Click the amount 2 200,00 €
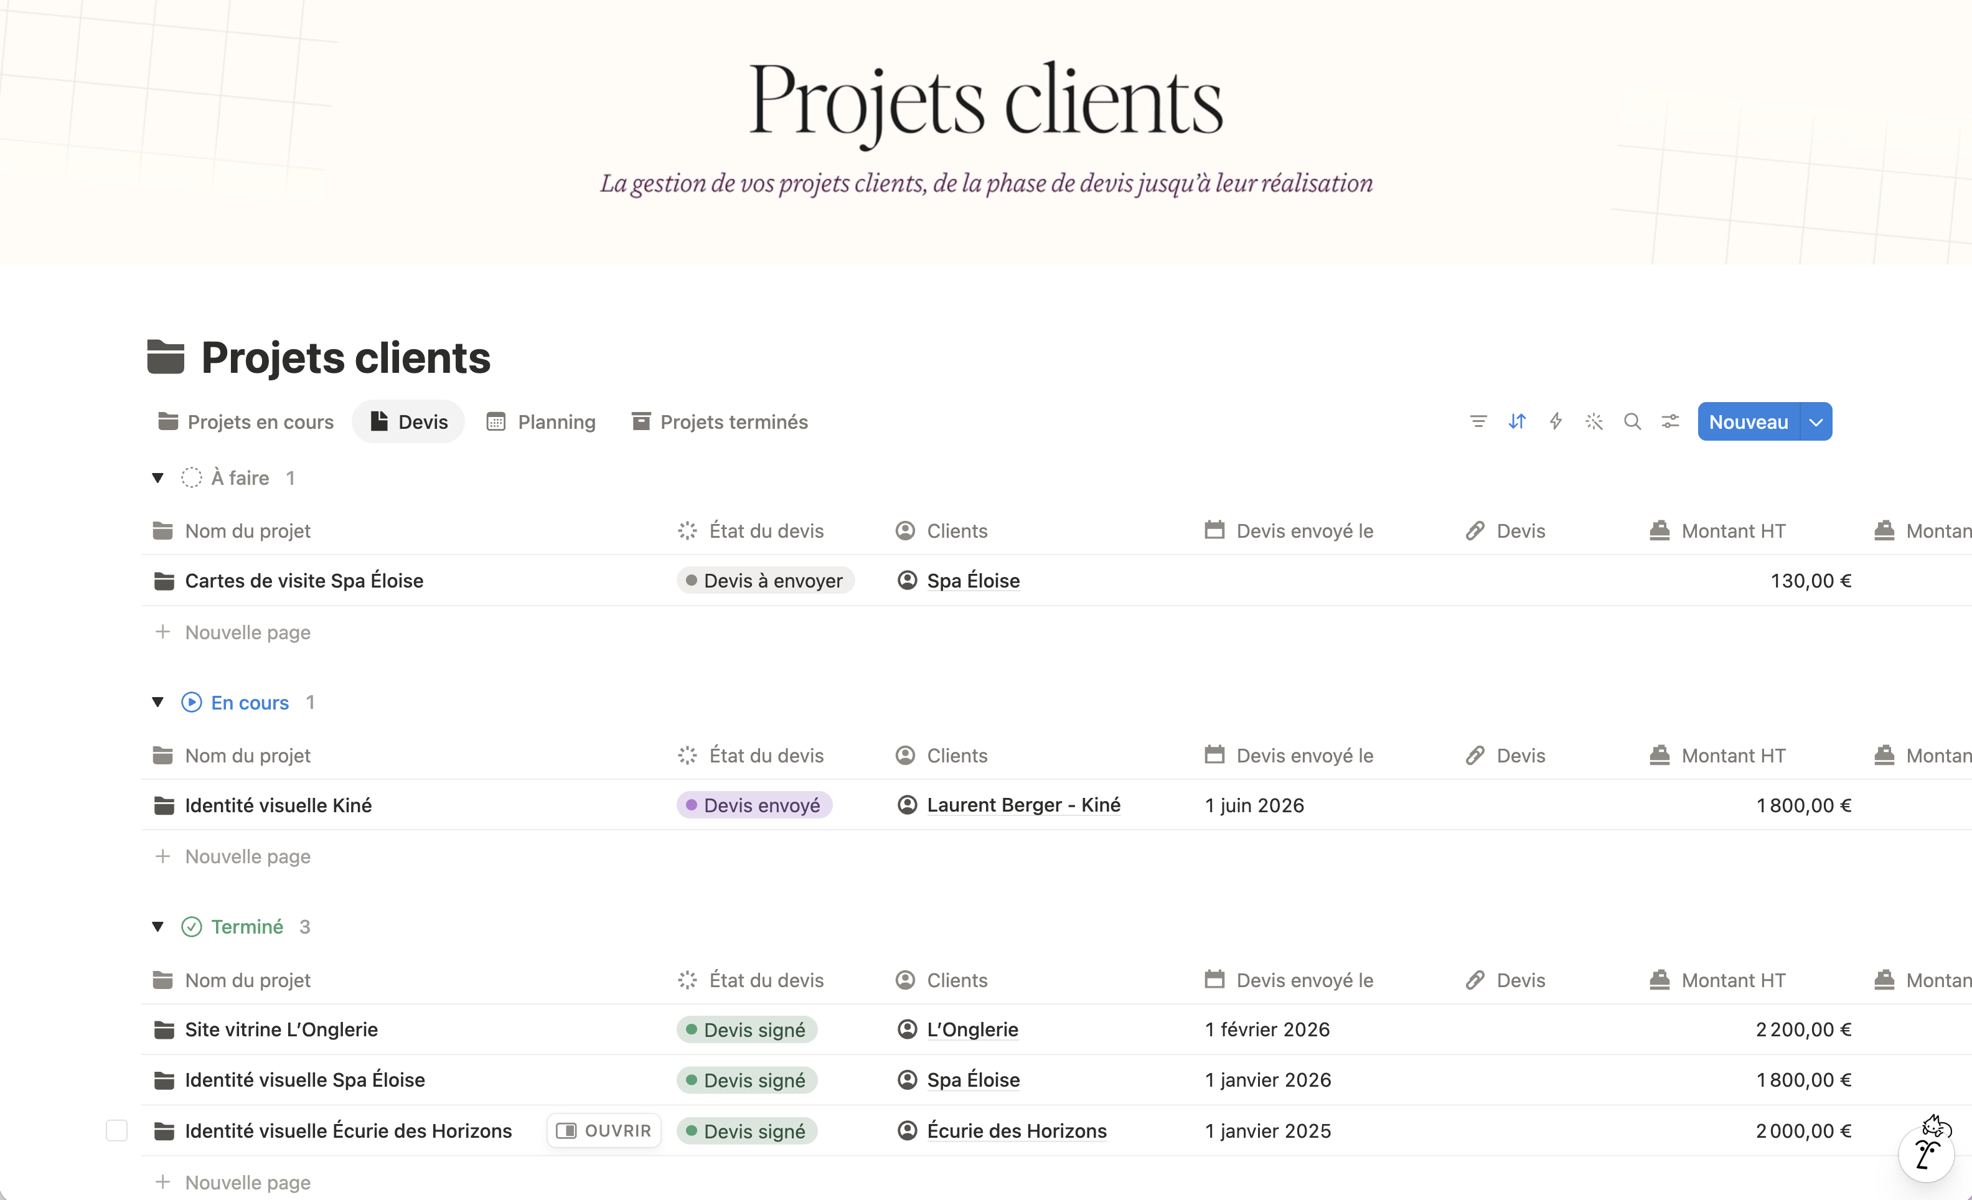Screen dimensions: 1972x1200 (1804, 1029)
